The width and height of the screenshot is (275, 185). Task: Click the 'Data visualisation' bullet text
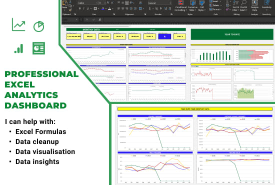pyautogui.click(x=45, y=151)
